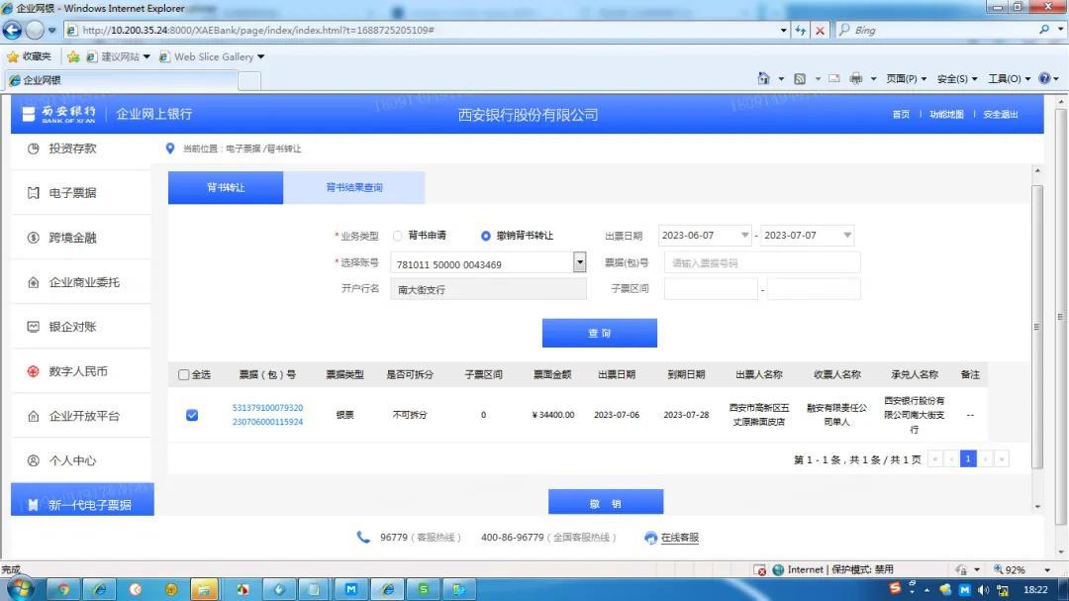Open the print options dropdown arrow
This screenshot has width=1069, height=601.
873,79
